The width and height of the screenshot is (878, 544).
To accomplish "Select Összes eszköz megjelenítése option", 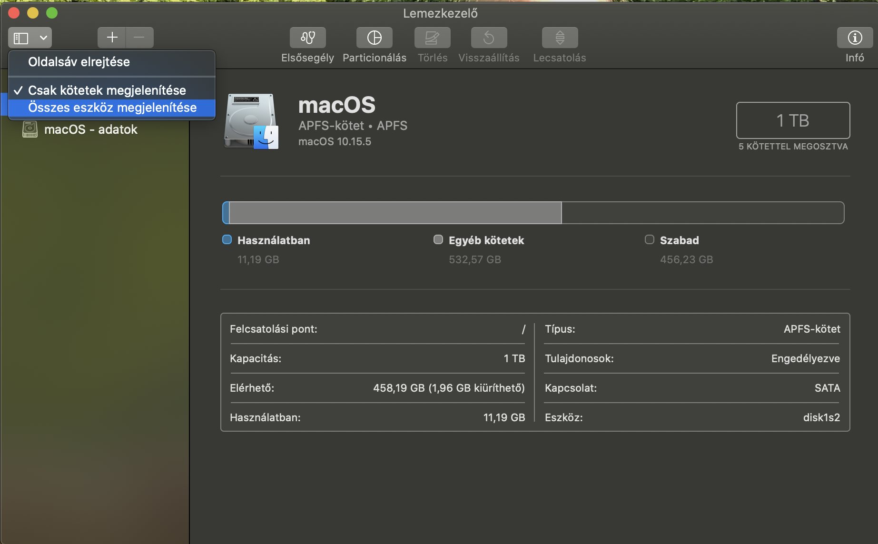I will 112,108.
